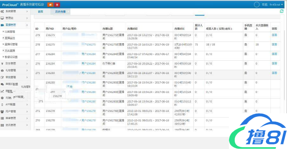
Task: Click the orange home icon button
Action: [50, 5]
